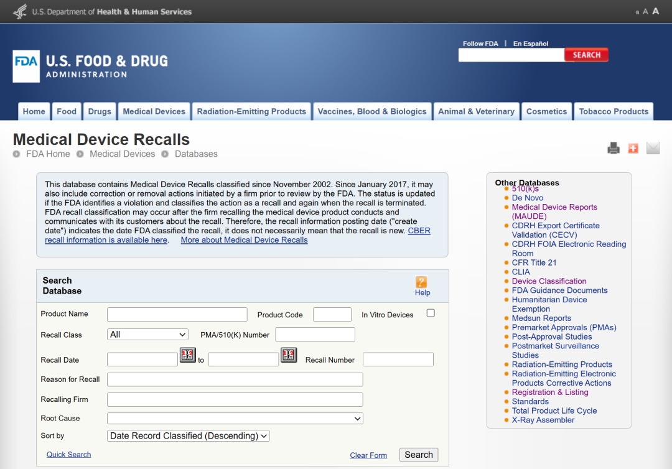This screenshot has width=672, height=469.
Task: Select Radiation-Emitting Products tab
Action: 251,111
